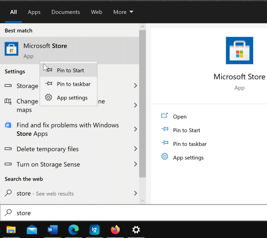Switch to the Documents tab
267x238 pixels.
pyautogui.click(x=66, y=12)
